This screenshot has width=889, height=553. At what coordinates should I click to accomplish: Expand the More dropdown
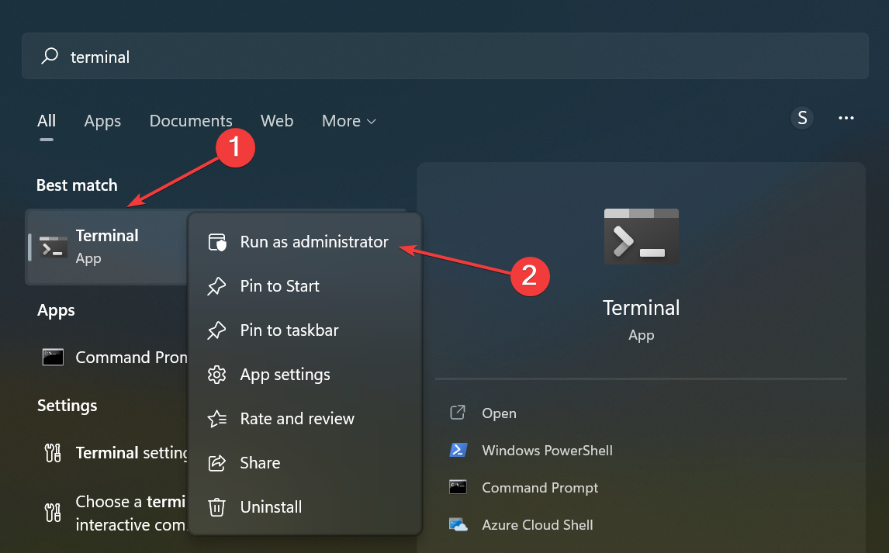tap(348, 121)
